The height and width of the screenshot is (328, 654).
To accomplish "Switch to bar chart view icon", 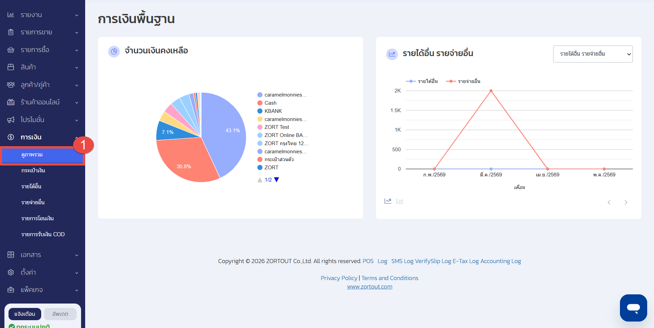I will tap(400, 201).
